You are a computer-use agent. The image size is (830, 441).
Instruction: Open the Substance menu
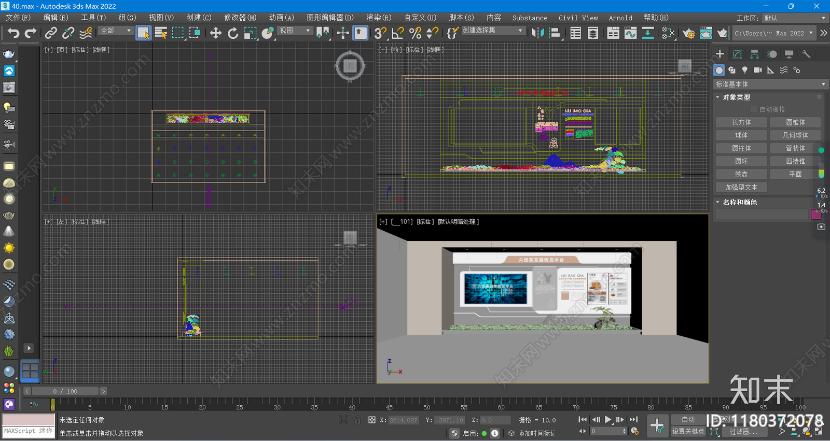tap(530, 18)
